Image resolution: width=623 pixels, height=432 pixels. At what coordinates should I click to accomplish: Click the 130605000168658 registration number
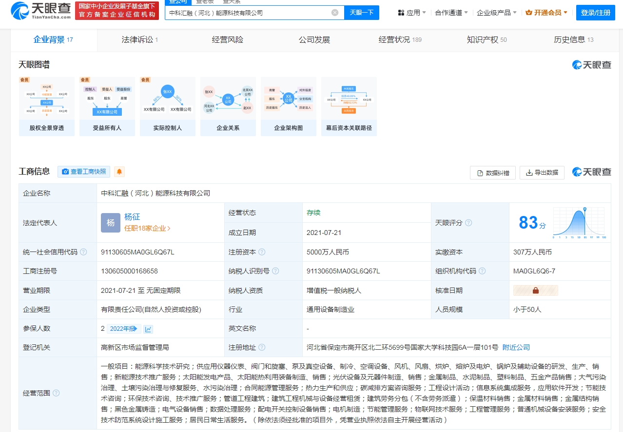(x=129, y=271)
